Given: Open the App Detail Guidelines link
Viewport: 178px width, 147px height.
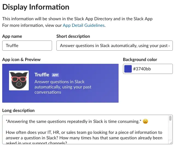Looking at the screenshot, I should pos(84,25).
